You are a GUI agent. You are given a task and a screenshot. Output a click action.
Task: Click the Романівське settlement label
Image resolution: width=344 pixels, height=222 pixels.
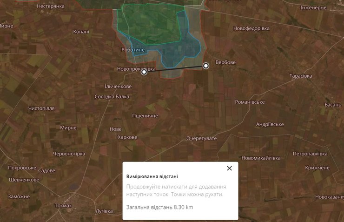pos(250,102)
